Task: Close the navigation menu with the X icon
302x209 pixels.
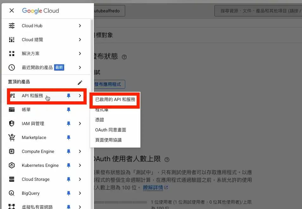Action: click(x=12, y=10)
